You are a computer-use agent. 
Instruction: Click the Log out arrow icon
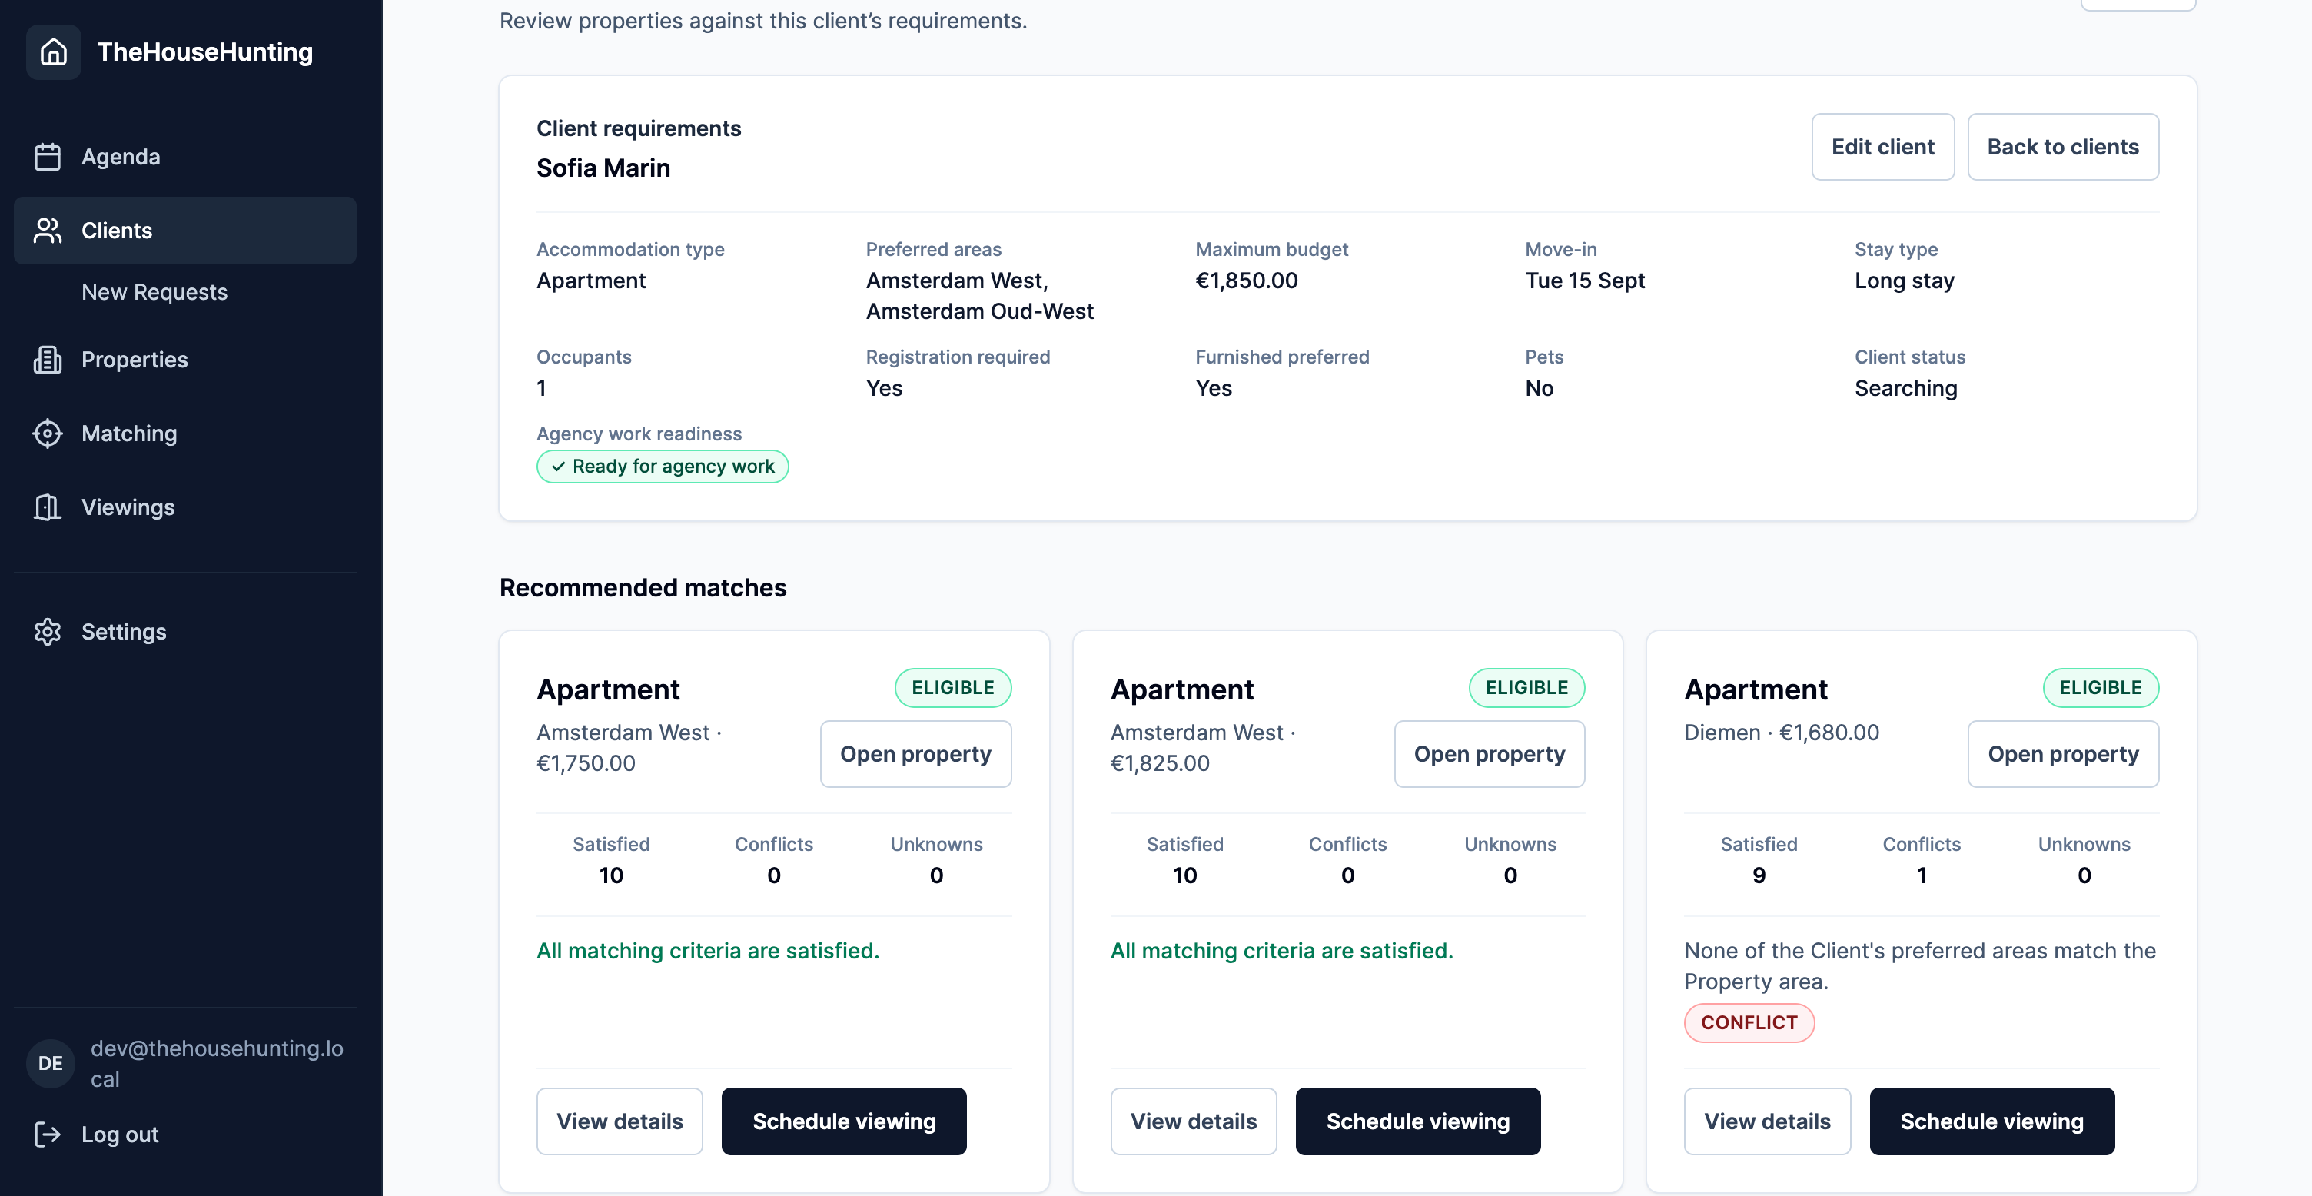tap(48, 1134)
